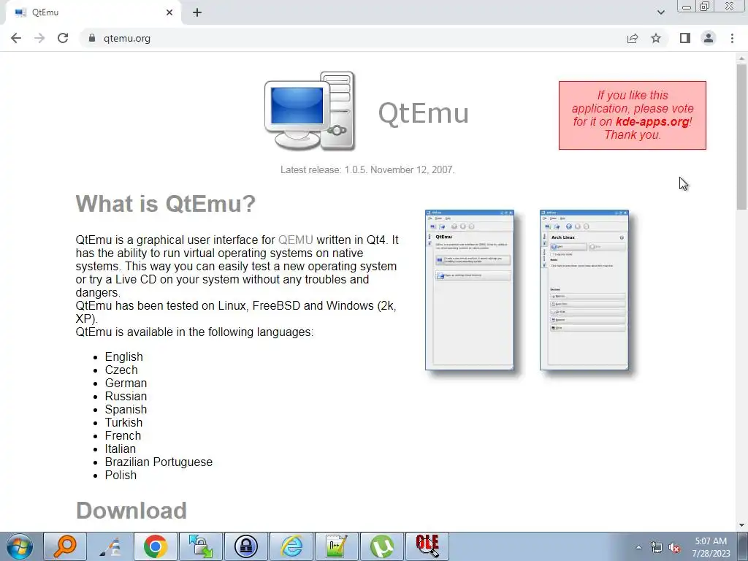
Task: Open the clock showing 5:07 AM
Action: [711, 547]
